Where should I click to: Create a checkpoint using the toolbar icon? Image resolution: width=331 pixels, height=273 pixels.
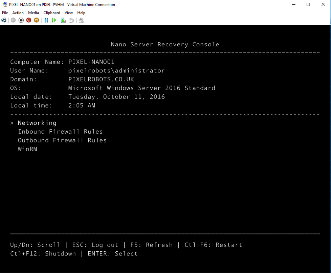click(64, 20)
